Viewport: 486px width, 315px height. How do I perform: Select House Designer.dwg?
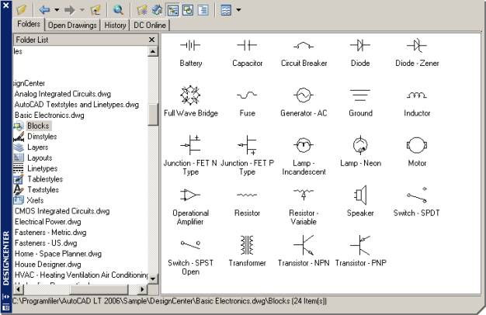(47, 265)
